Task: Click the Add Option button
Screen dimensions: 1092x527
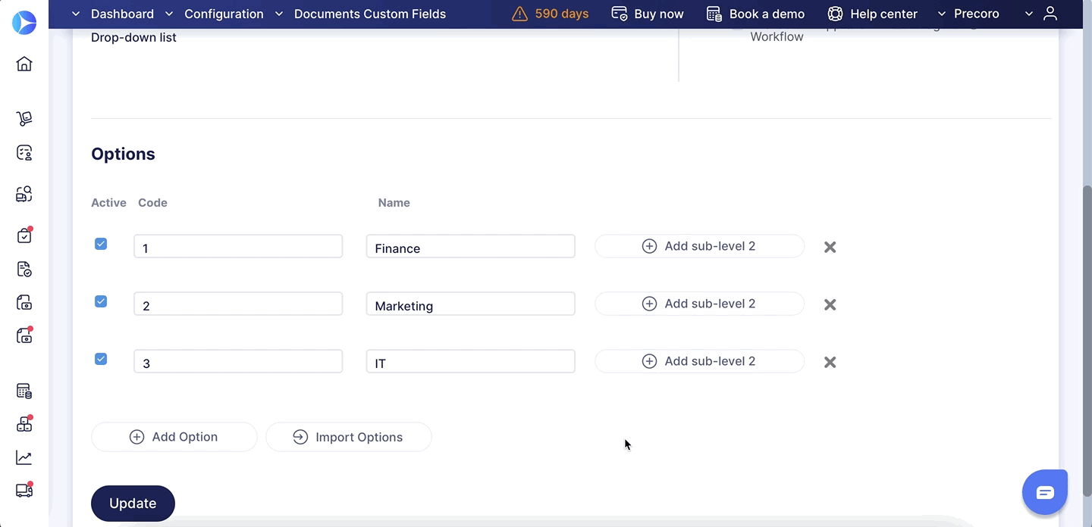Action: (174, 437)
